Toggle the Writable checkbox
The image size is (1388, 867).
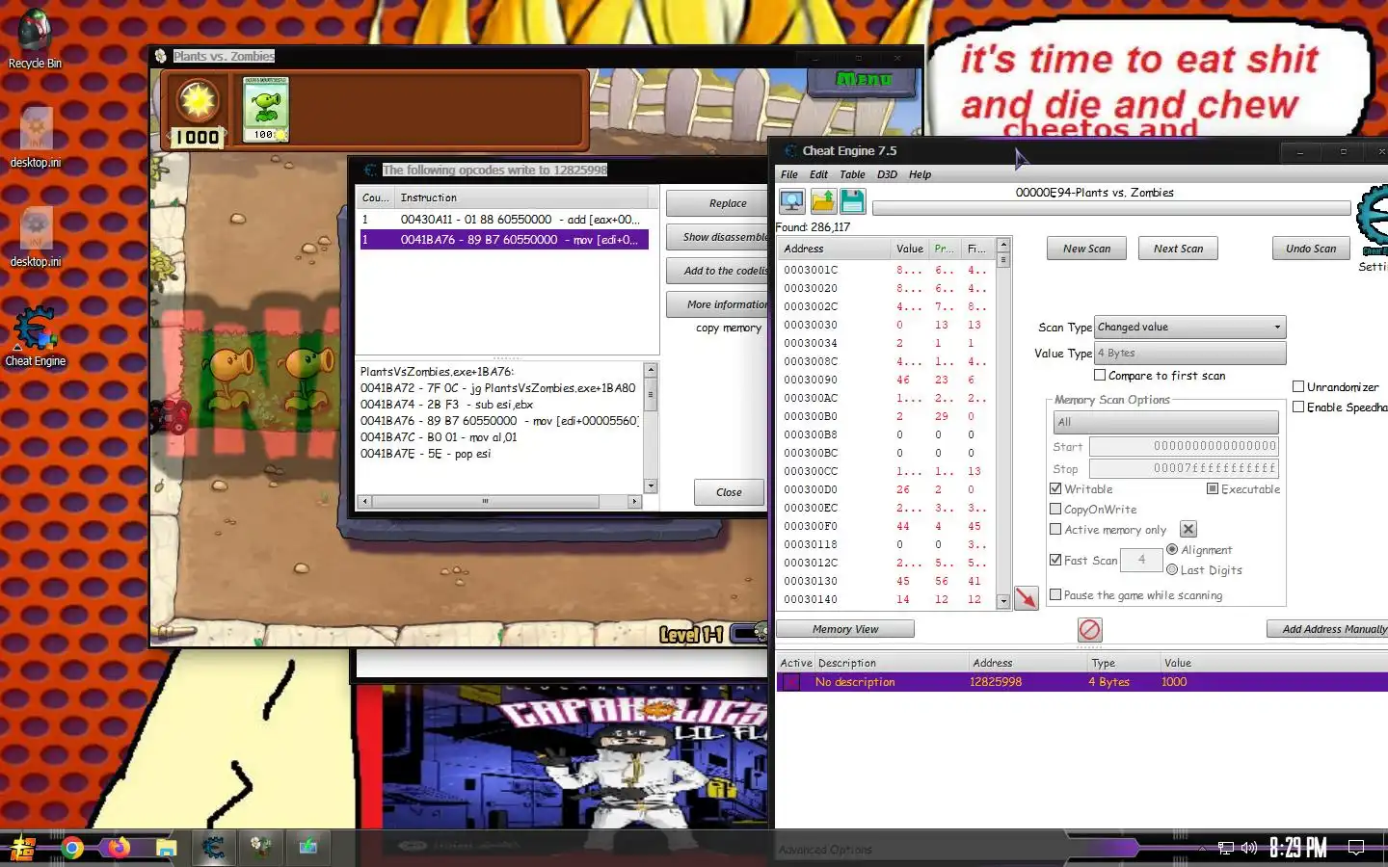click(1055, 488)
